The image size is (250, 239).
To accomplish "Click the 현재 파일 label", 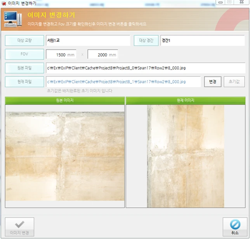I will coord(24,82).
